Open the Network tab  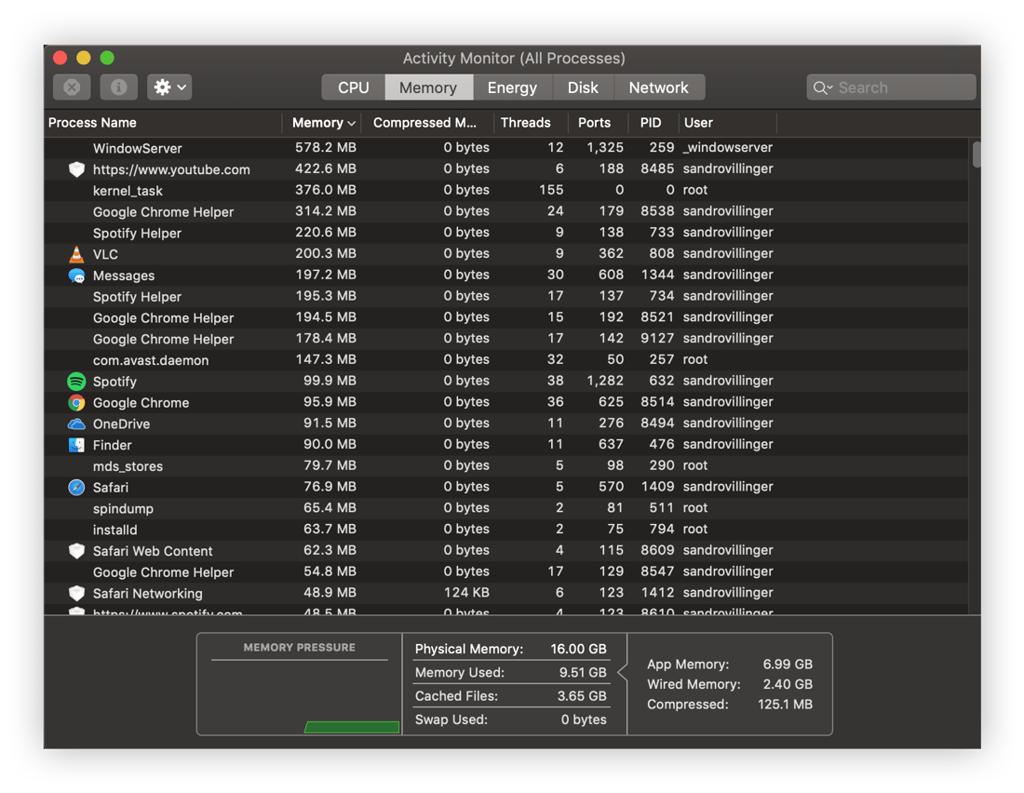[659, 87]
